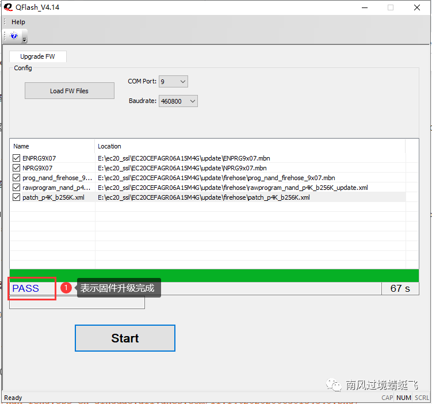This screenshot has height=404, width=432.
Task: Click the Load FW Files button
Action: pos(70,91)
